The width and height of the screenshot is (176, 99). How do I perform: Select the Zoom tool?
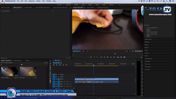coord(50,82)
